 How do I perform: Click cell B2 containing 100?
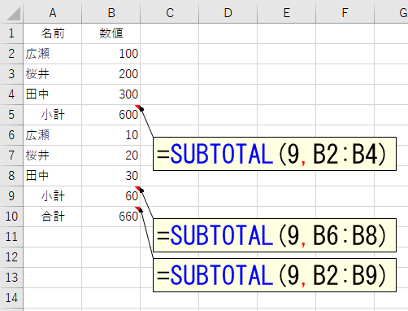tap(111, 54)
